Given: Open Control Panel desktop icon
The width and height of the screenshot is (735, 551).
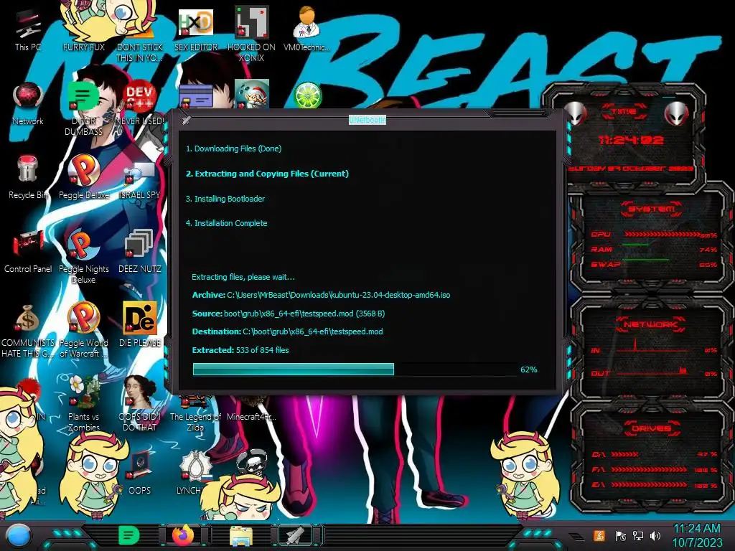Looking at the screenshot, I should (x=28, y=251).
